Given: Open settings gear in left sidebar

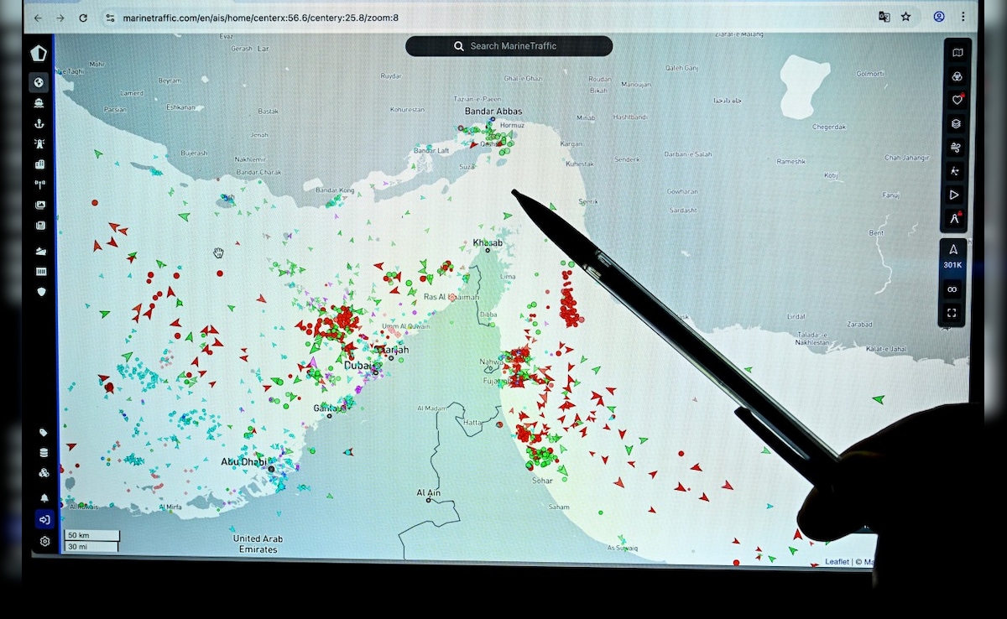Looking at the screenshot, I should coord(44,542).
